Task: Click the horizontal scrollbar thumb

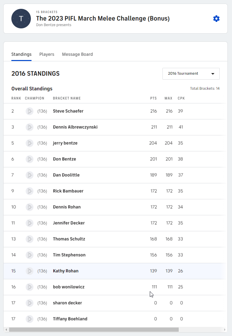Action: pyautogui.click(x=94, y=329)
